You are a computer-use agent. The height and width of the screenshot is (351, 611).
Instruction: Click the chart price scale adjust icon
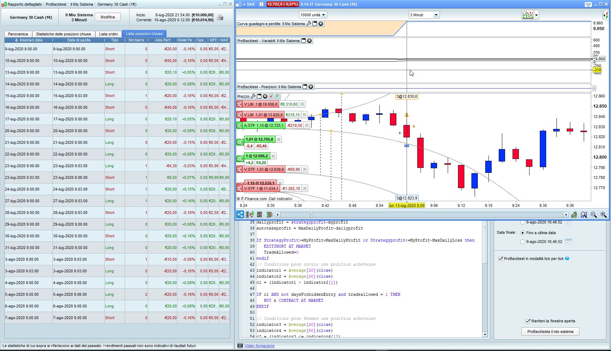click(x=574, y=215)
